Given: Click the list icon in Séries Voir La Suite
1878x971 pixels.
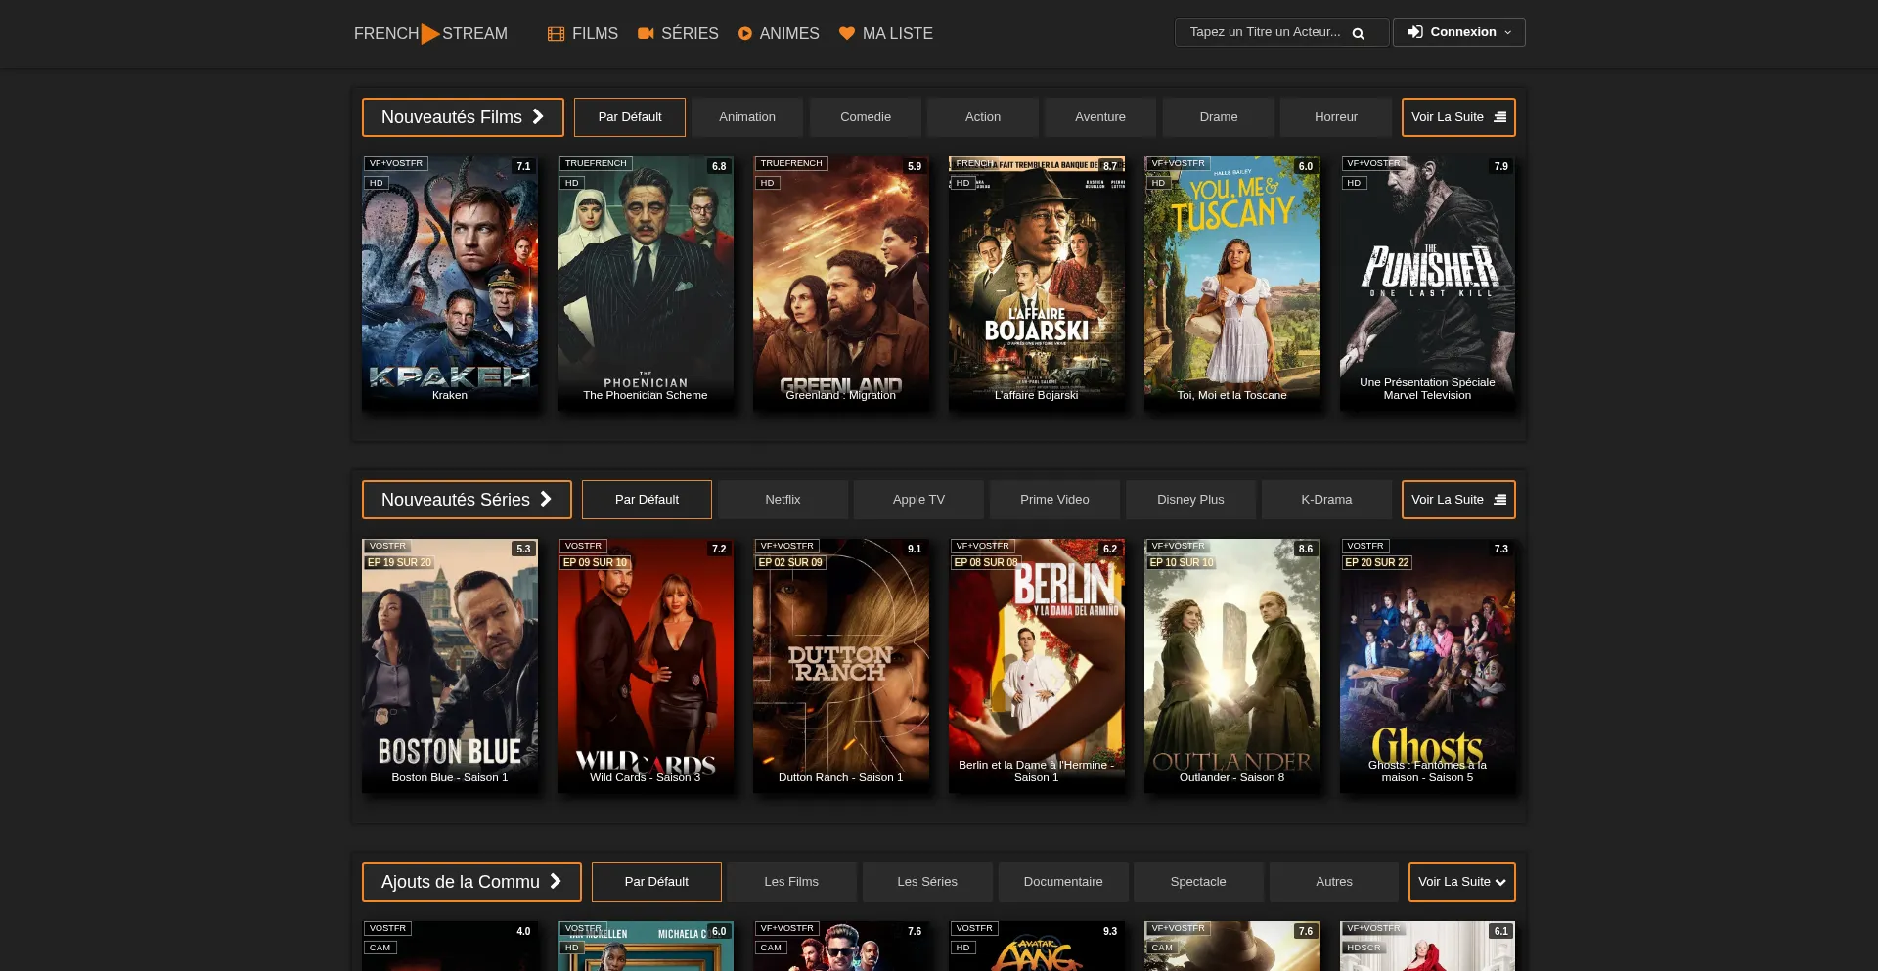Looking at the screenshot, I should (1499, 500).
